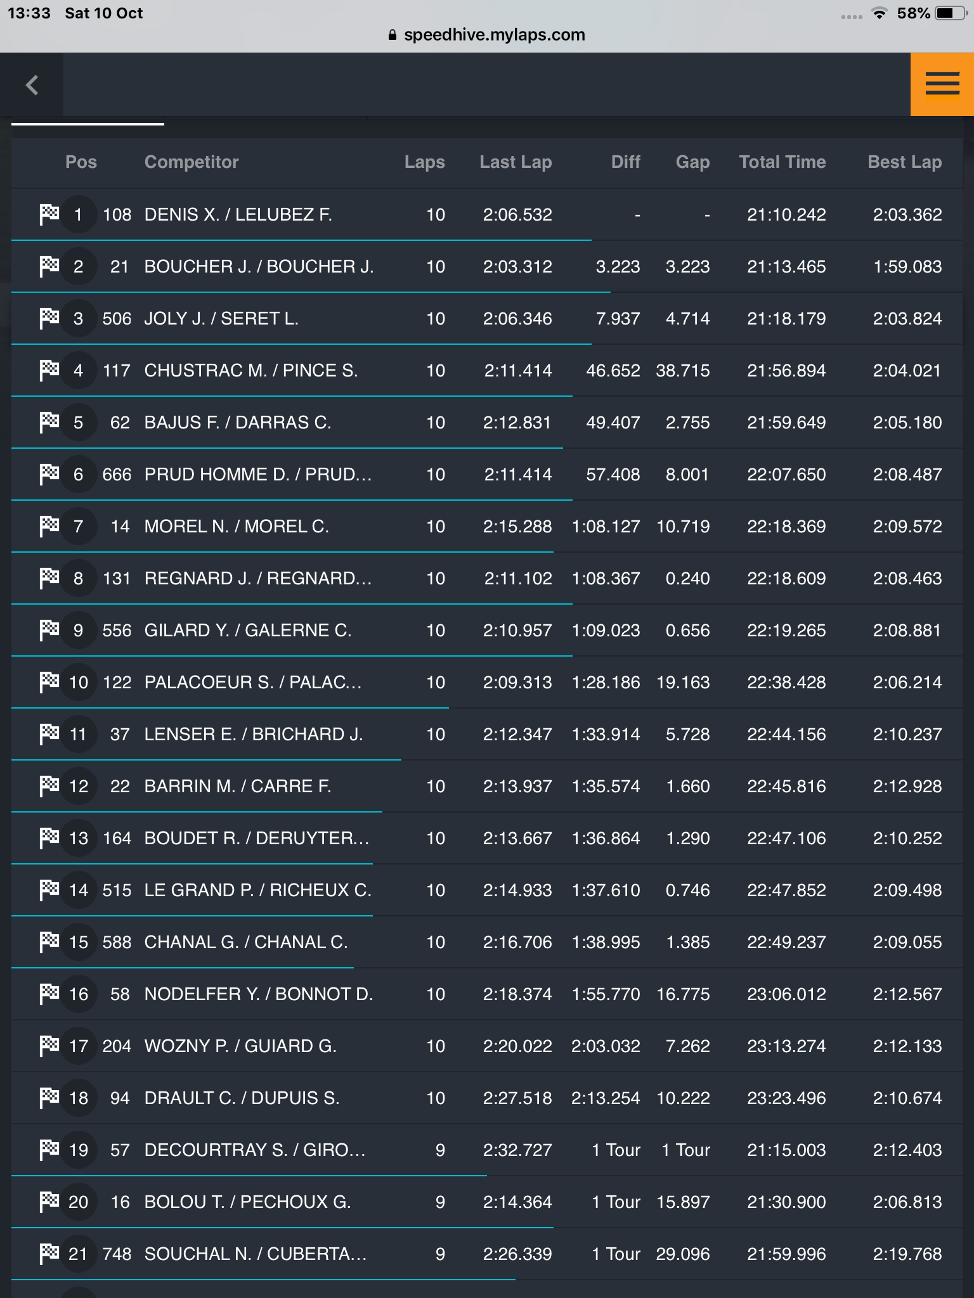
Task: Tap the speedhive.mylaps.com address bar
Action: click(487, 35)
